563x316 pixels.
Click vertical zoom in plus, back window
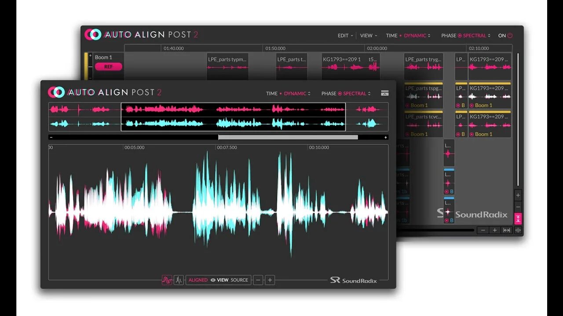pyautogui.click(x=518, y=195)
